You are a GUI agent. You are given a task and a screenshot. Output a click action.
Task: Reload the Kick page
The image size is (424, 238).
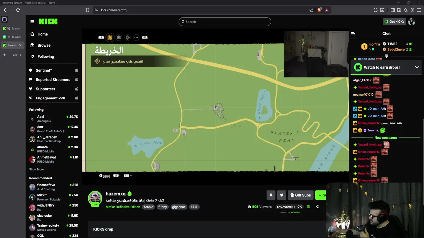[x=18, y=10]
